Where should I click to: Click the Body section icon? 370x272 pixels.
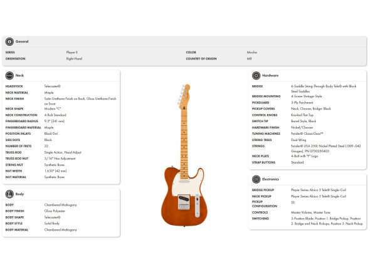click(9, 194)
